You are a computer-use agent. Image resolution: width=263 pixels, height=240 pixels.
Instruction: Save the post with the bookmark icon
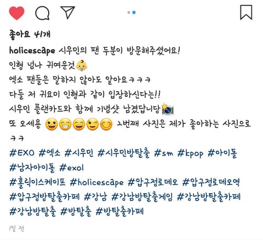coord(246,12)
